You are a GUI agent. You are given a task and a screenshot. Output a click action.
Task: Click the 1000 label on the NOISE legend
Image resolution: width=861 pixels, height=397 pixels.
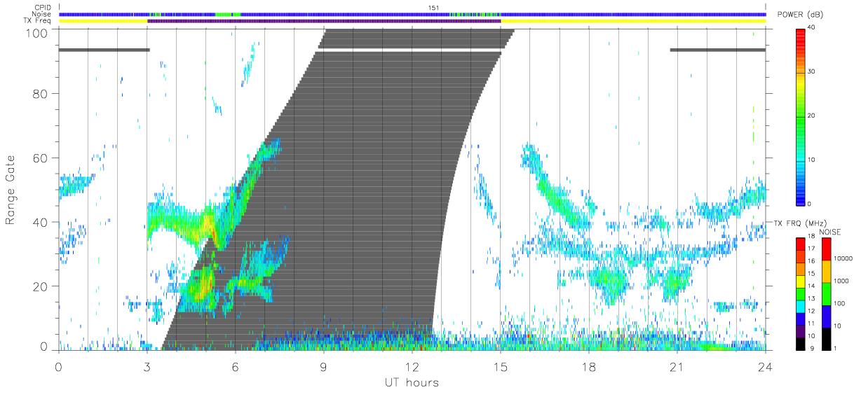point(841,281)
